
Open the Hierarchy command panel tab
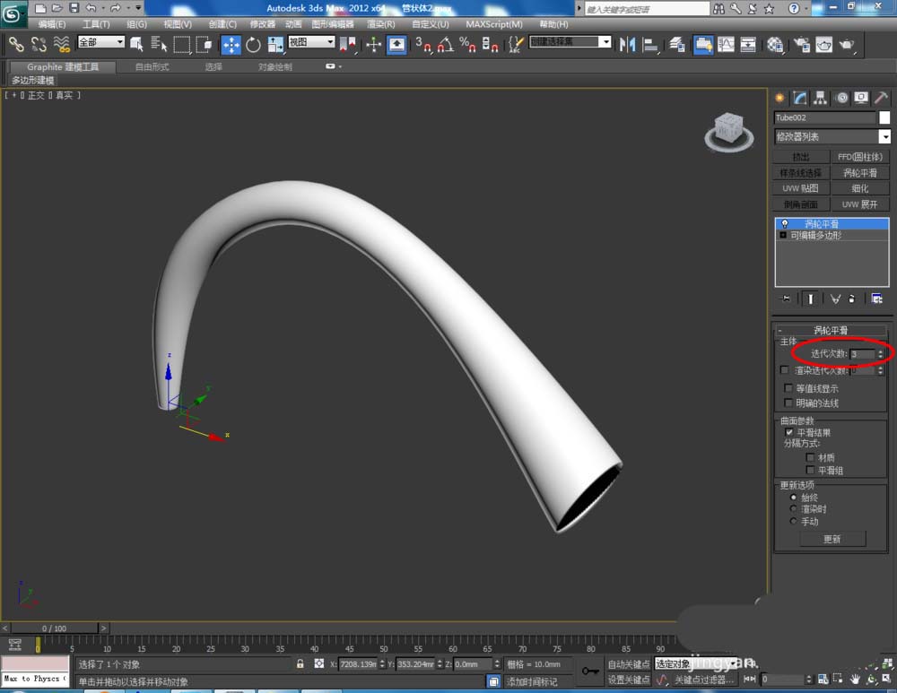(820, 98)
